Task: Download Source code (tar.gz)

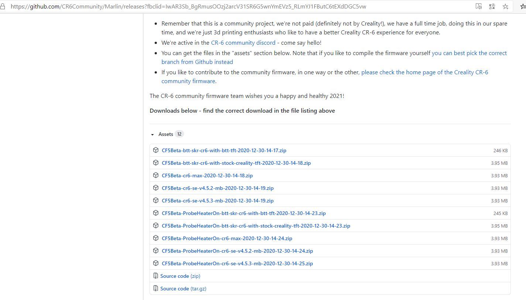Action: (x=183, y=289)
